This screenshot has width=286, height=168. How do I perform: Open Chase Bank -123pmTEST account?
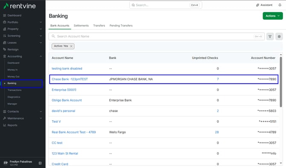click(x=70, y=79)
